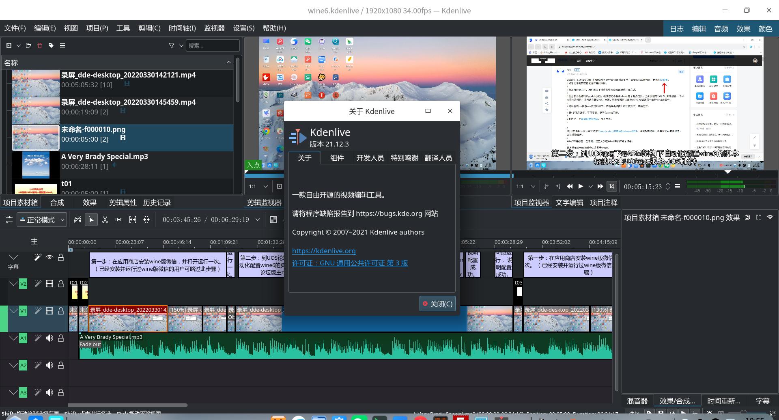779x420 pixels.
Task: Select the spacer tool
Action: click(x=119, y=220)
